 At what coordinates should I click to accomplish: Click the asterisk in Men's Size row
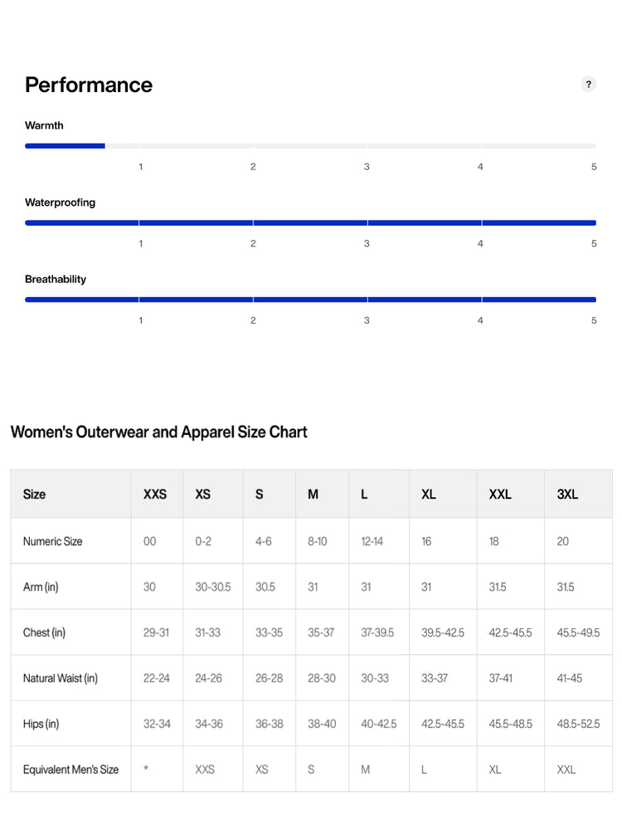click(x=146, y=769)
